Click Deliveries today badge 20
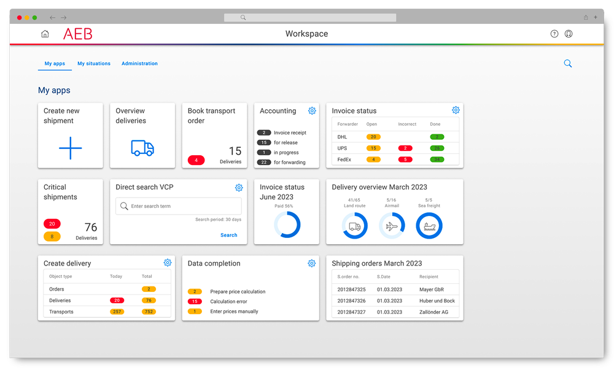The width and height of the screenshot is (614, 368). pos(117,301)
